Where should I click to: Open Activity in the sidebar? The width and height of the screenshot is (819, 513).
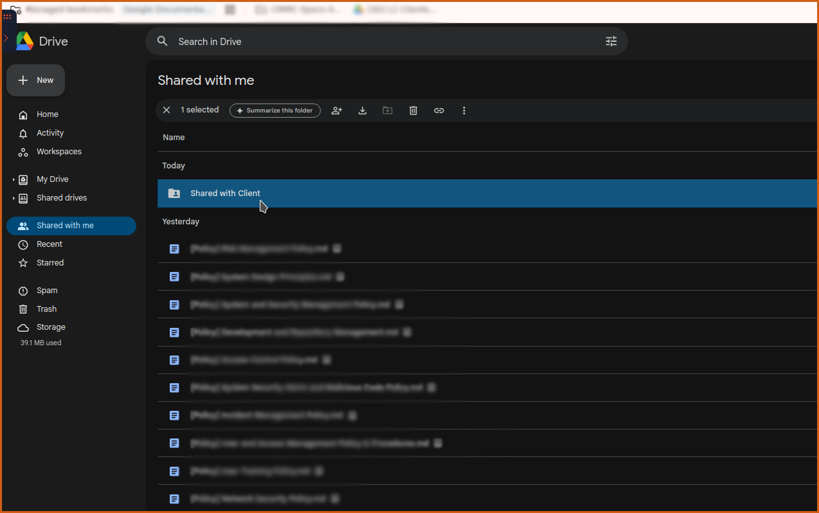coord(50,133)
